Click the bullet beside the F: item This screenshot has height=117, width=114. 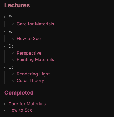(5, 17)
